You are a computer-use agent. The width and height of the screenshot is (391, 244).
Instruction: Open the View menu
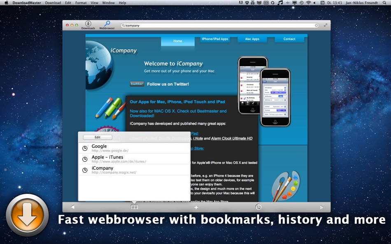(x=94, y=3)
